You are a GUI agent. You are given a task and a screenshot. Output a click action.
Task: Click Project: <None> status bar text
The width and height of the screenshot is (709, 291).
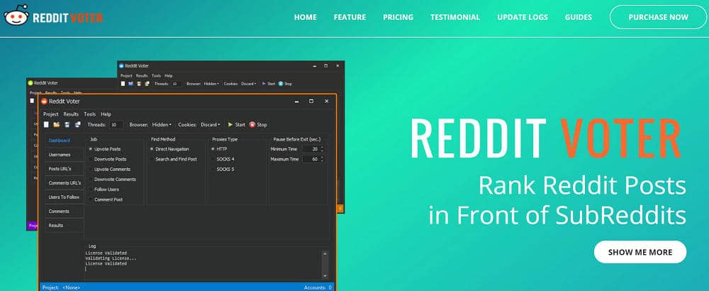[61, 287]
